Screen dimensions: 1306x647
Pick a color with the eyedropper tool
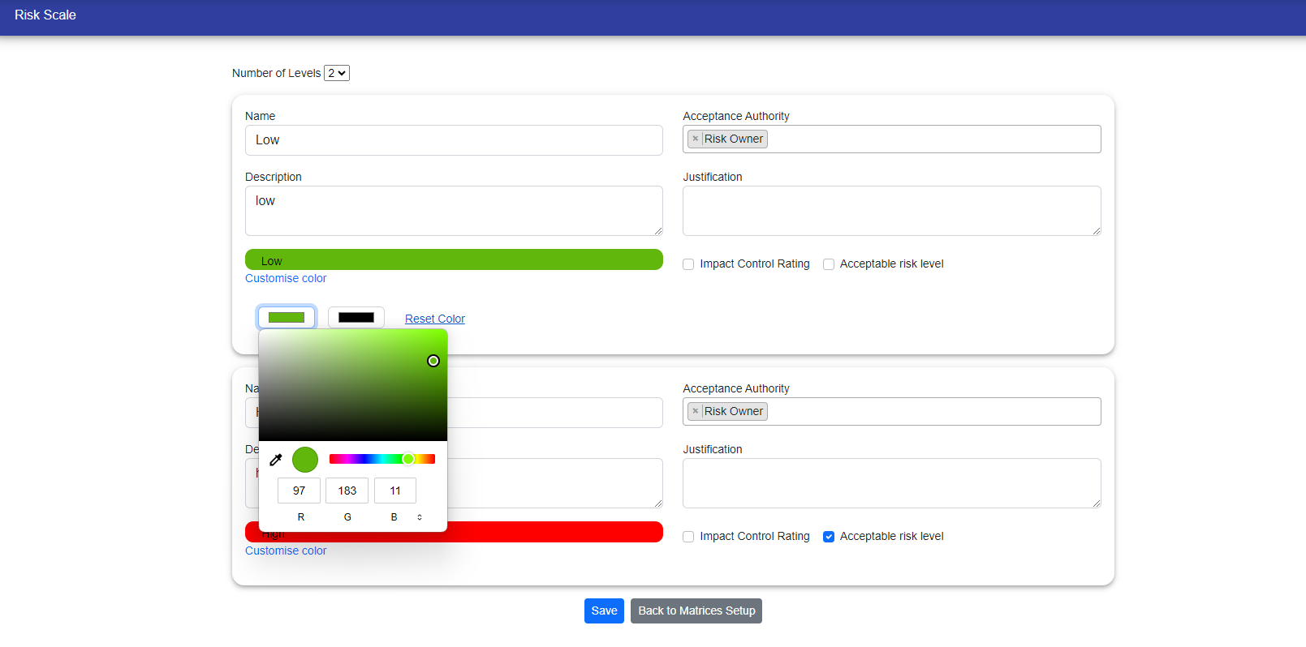276,460
